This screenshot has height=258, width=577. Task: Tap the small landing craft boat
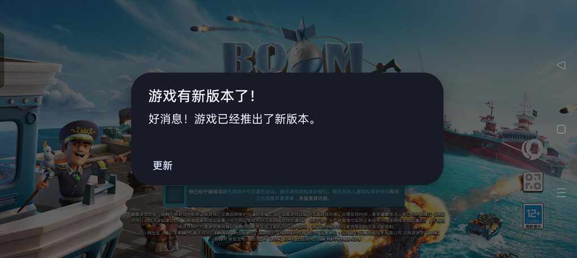tap(484, 226)
